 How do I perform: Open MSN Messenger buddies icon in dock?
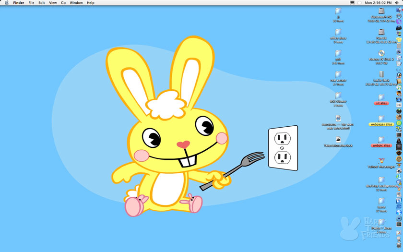click(399, 177)
